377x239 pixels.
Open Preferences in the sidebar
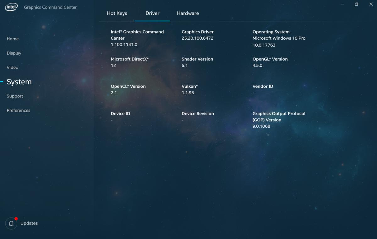[x=19, y=110]
